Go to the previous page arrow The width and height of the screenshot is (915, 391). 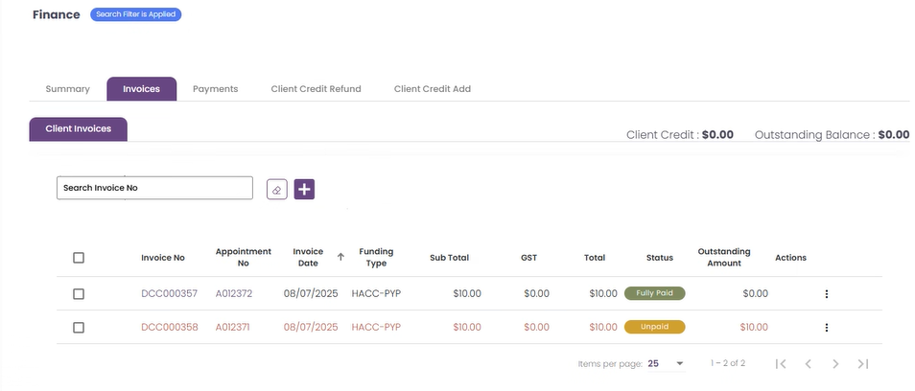(x=809, y=363)
